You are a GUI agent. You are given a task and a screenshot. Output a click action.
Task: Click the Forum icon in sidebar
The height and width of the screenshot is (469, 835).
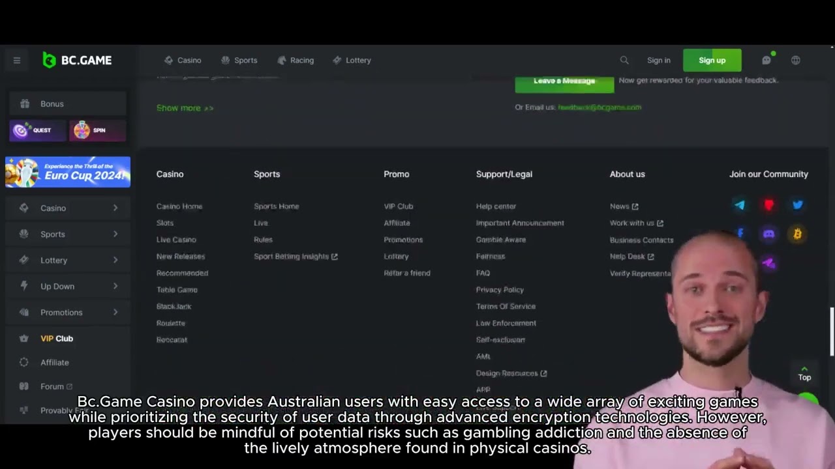[x=24, y=386]
